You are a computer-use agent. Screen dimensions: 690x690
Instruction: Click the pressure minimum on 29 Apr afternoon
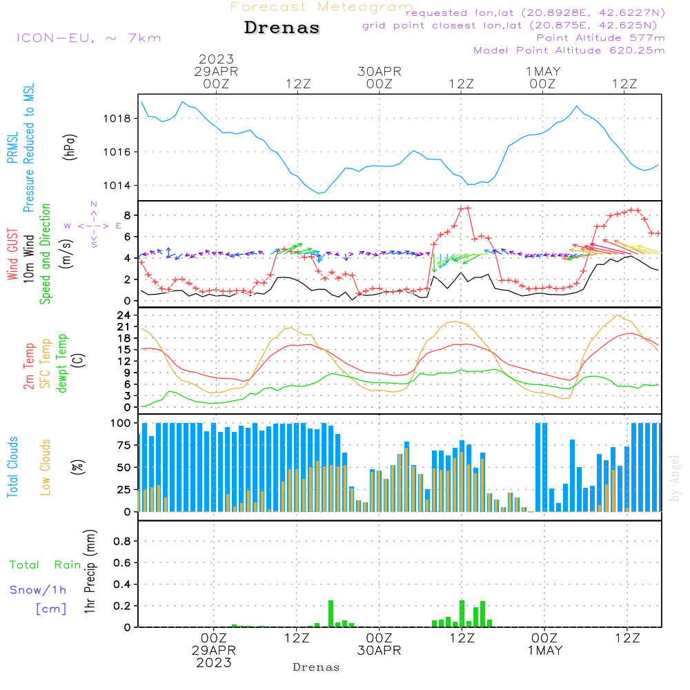(319, 193)
